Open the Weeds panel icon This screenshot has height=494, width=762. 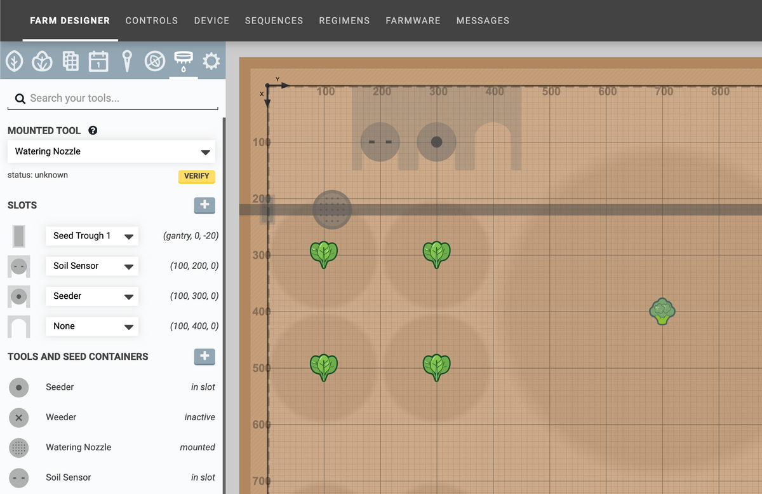[155, 61]
